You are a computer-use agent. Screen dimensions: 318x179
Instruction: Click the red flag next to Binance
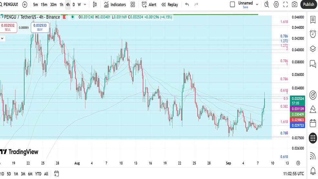(64, 17)
